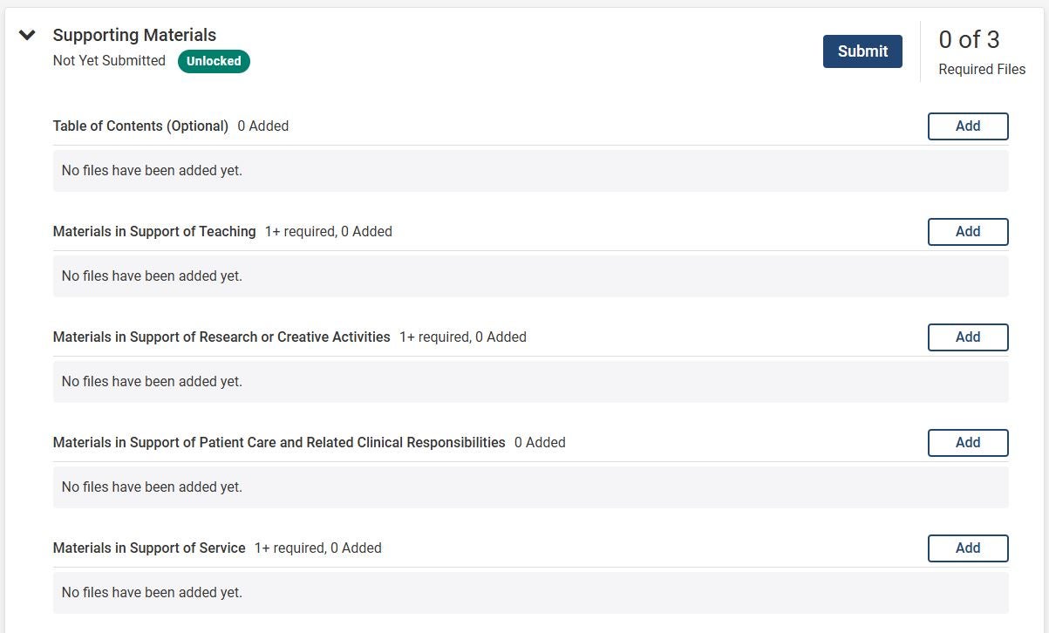Add a file for Research or Creative Activities
This screenshot has height=633, width=1049.
[968, 337]
